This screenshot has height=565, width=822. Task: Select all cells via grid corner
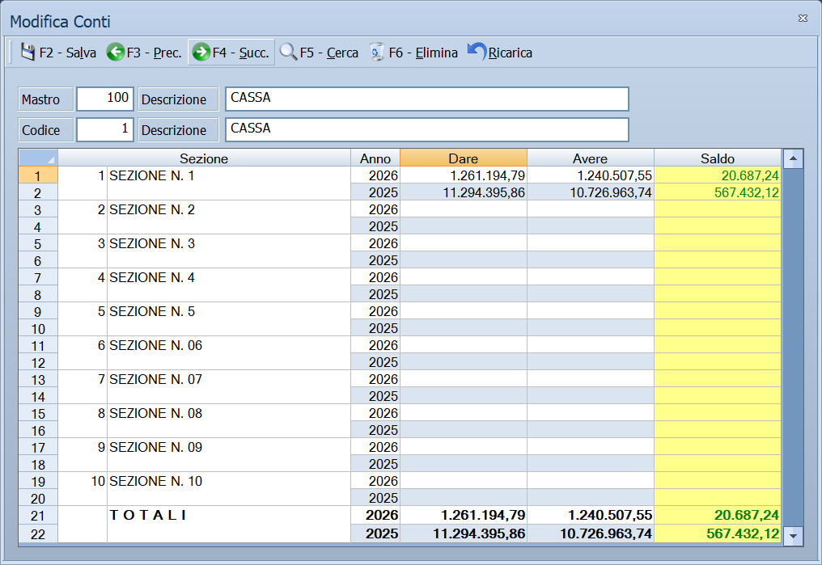tap(38, 158)
